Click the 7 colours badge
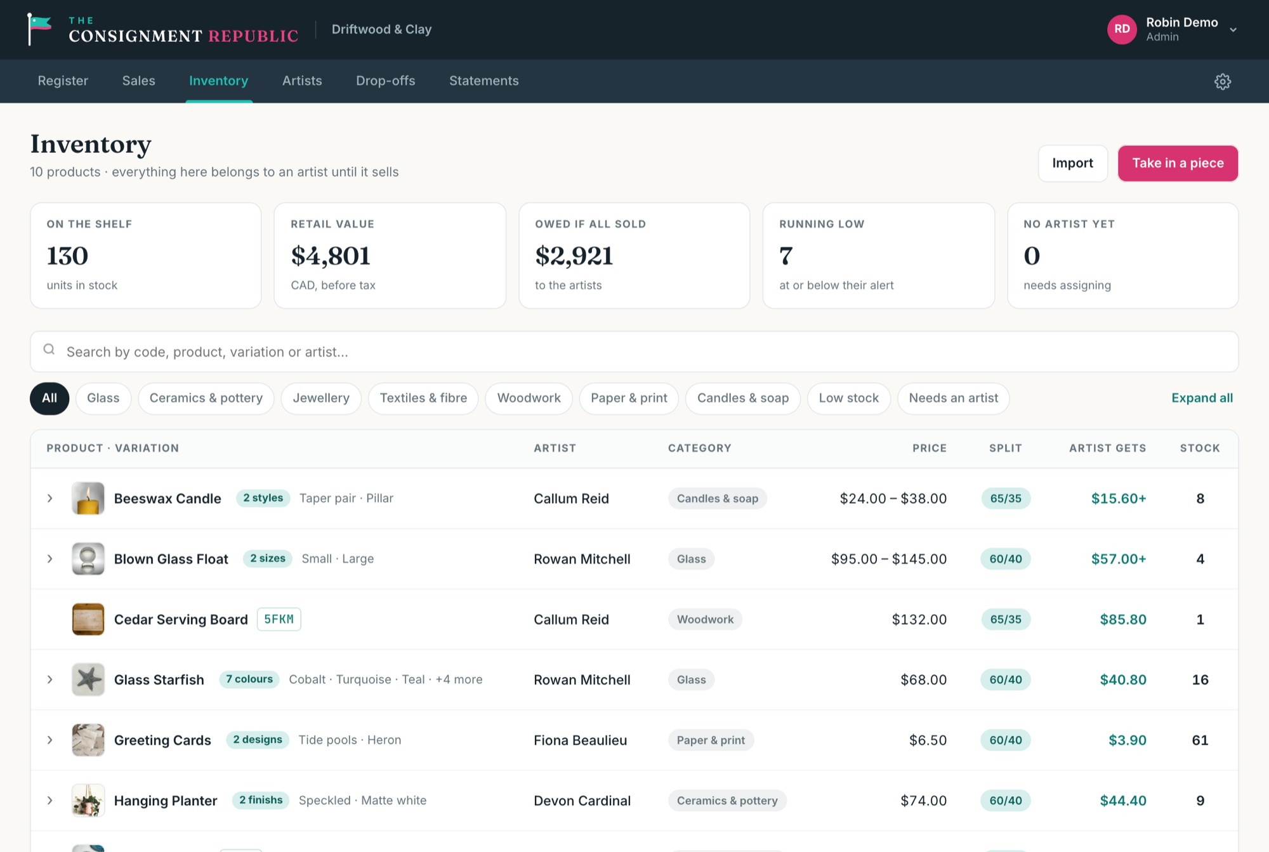Viewport: 1269px width, 852px height. tap(249, 679)
